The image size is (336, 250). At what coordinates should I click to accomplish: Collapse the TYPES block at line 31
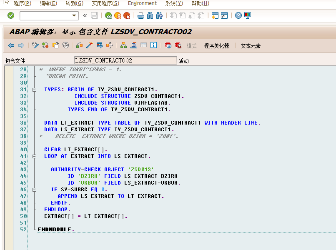click(x=35, y=90)
